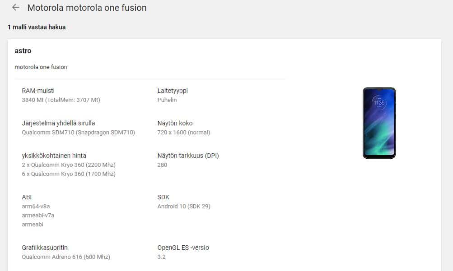453x271 pixels.
Task: Click the Laitetyyppi Puhelin value
Action: [167, 100]
